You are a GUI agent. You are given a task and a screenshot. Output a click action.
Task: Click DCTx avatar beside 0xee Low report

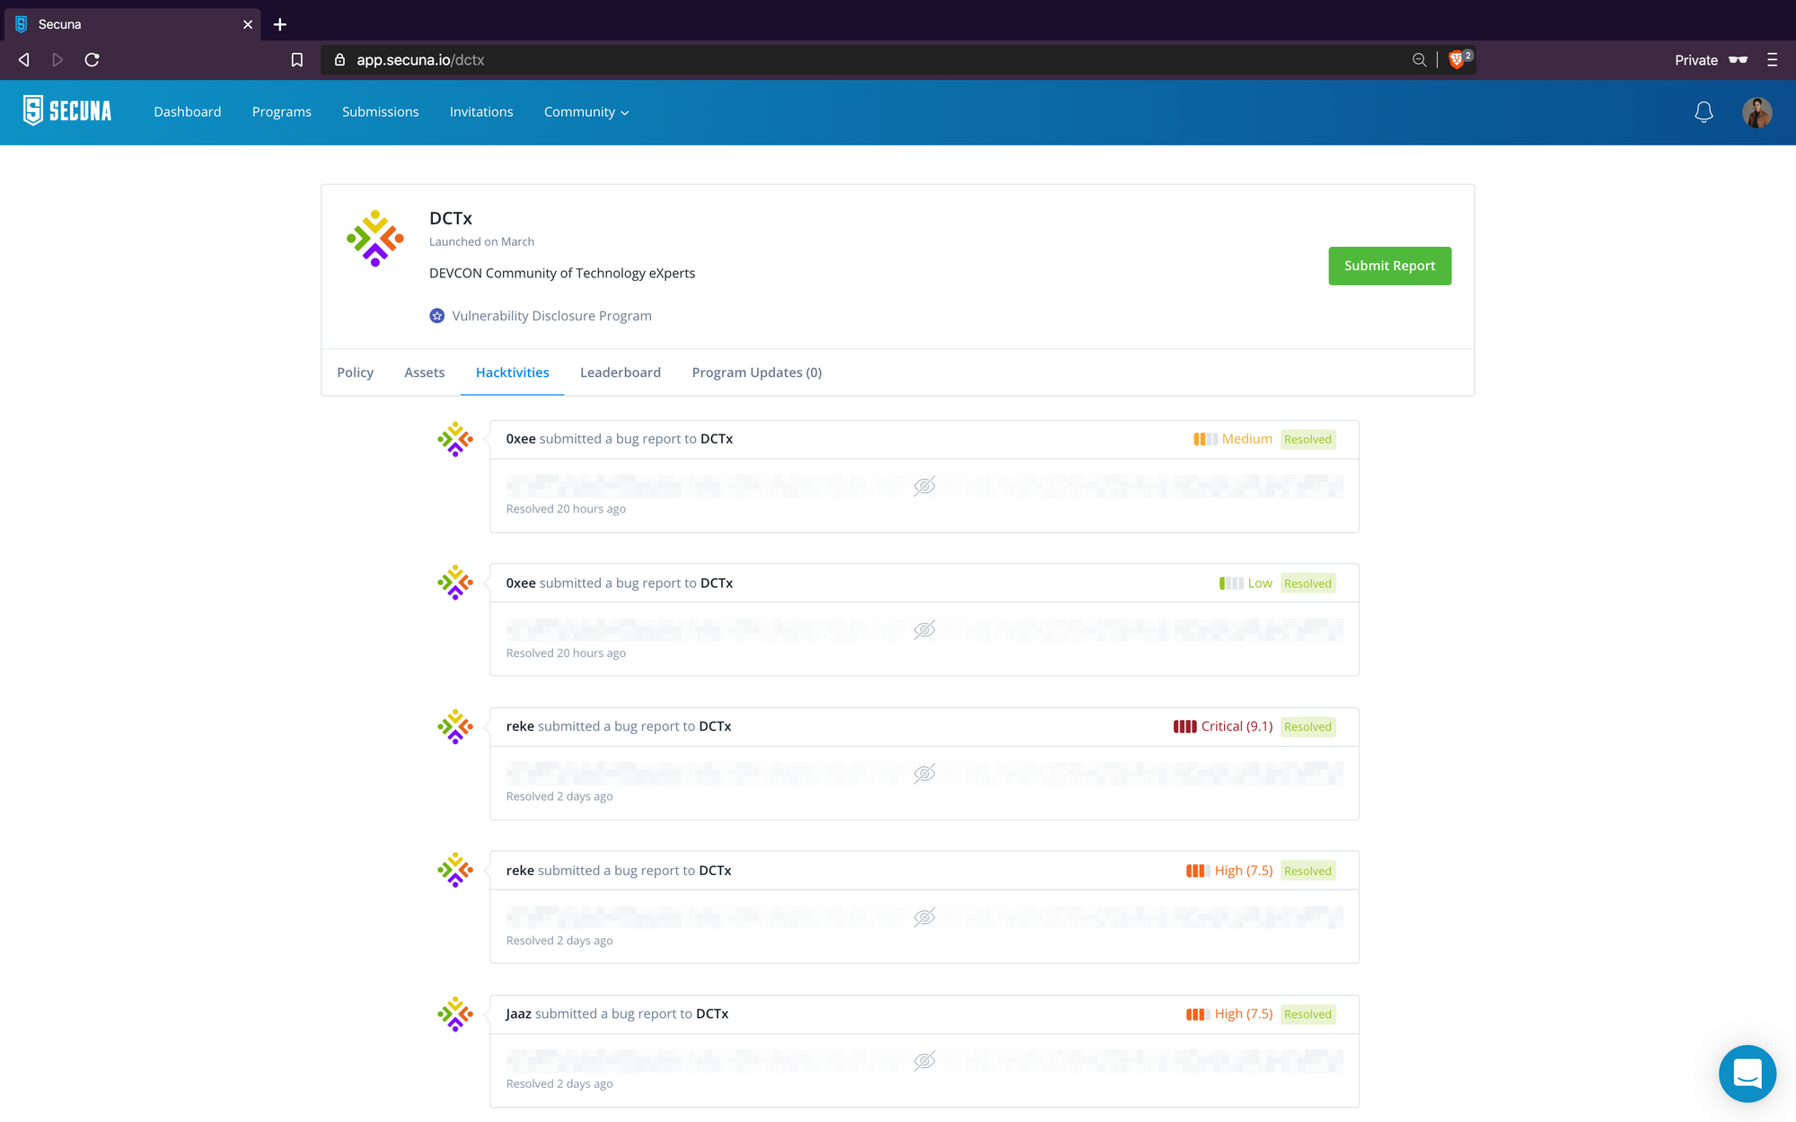pyautogui.click(x=455, y=583)
